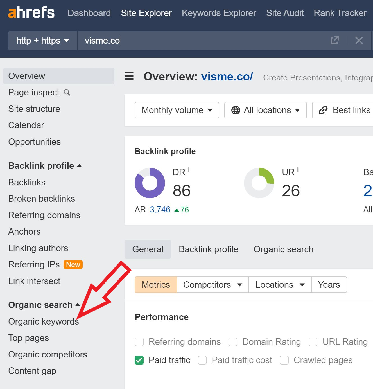This screenshot has height=389, width=373.
Task: Open Broken backlinks in the sidebar
Action: pos(42,199)
